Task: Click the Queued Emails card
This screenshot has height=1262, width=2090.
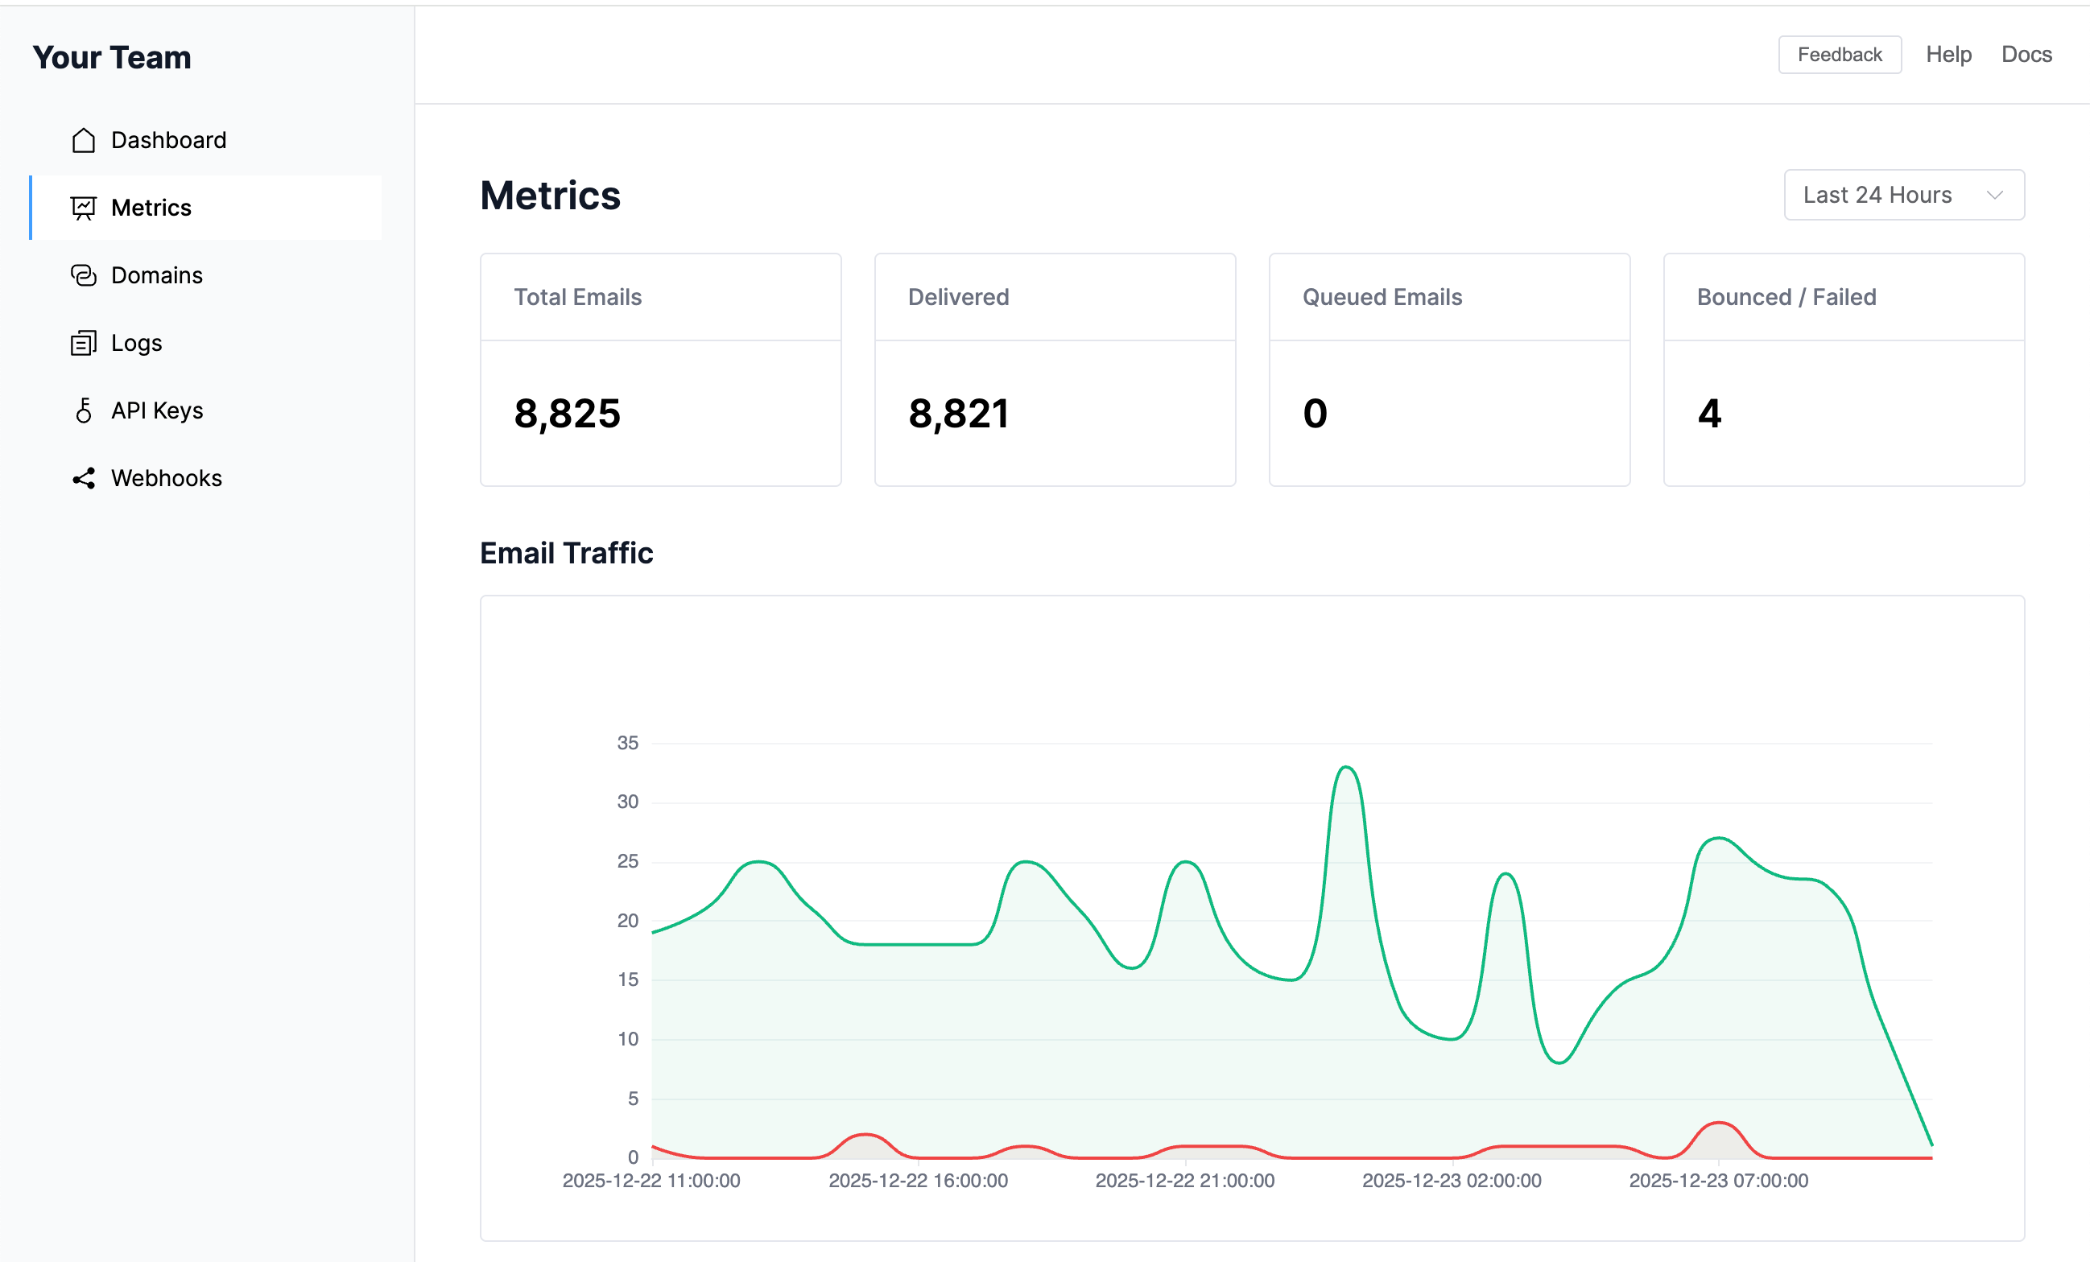Action: coord(1449,369)
